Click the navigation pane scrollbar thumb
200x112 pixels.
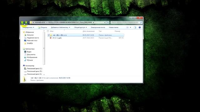pyautogui.click(x=44, y=48)
